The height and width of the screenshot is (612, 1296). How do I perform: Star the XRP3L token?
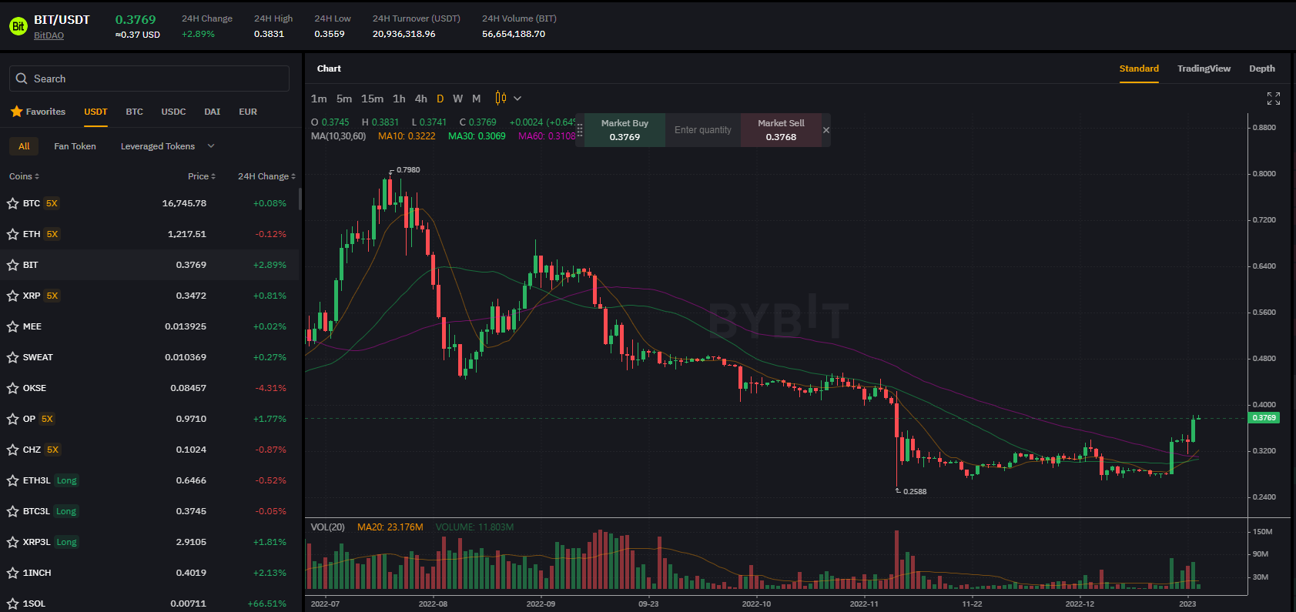click(x=12, y=542)
